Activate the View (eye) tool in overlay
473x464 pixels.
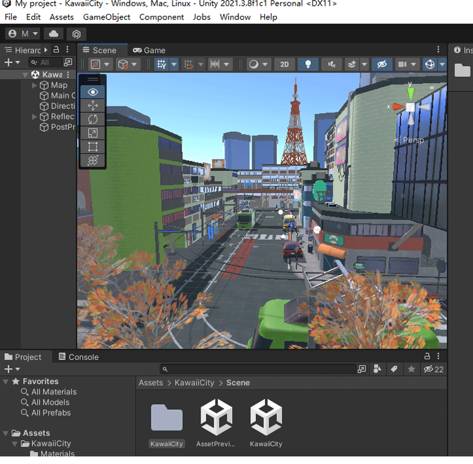pyautogui.click(x=93, y=92)
